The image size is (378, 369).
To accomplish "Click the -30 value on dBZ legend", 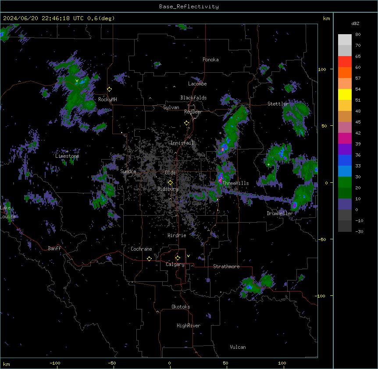I will point(359,231).
